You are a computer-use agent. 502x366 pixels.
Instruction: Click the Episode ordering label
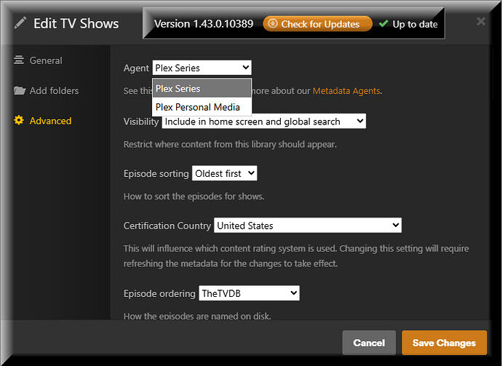coord(159,294)
